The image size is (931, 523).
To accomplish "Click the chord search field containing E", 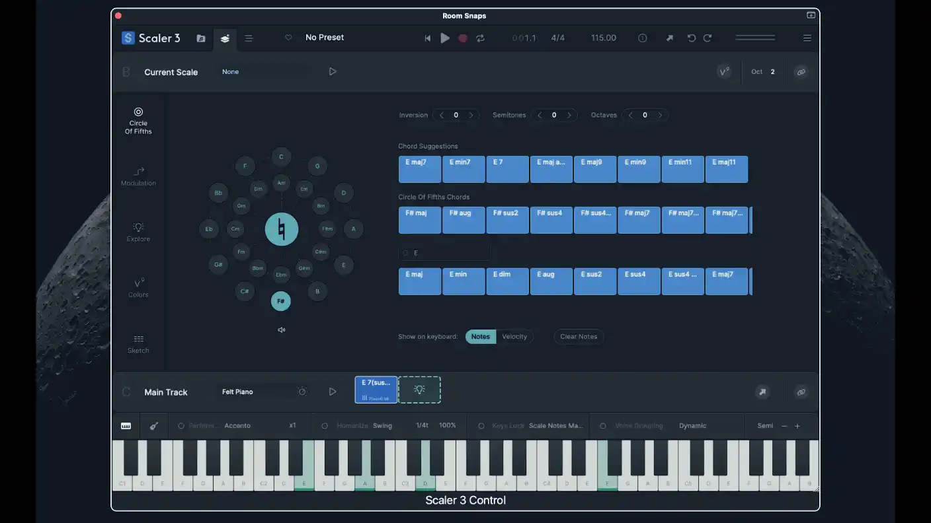I will click(x=444, y=252).
